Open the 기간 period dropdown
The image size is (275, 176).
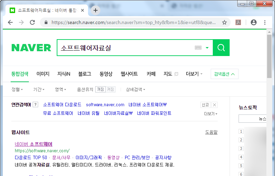click(39, 89)
